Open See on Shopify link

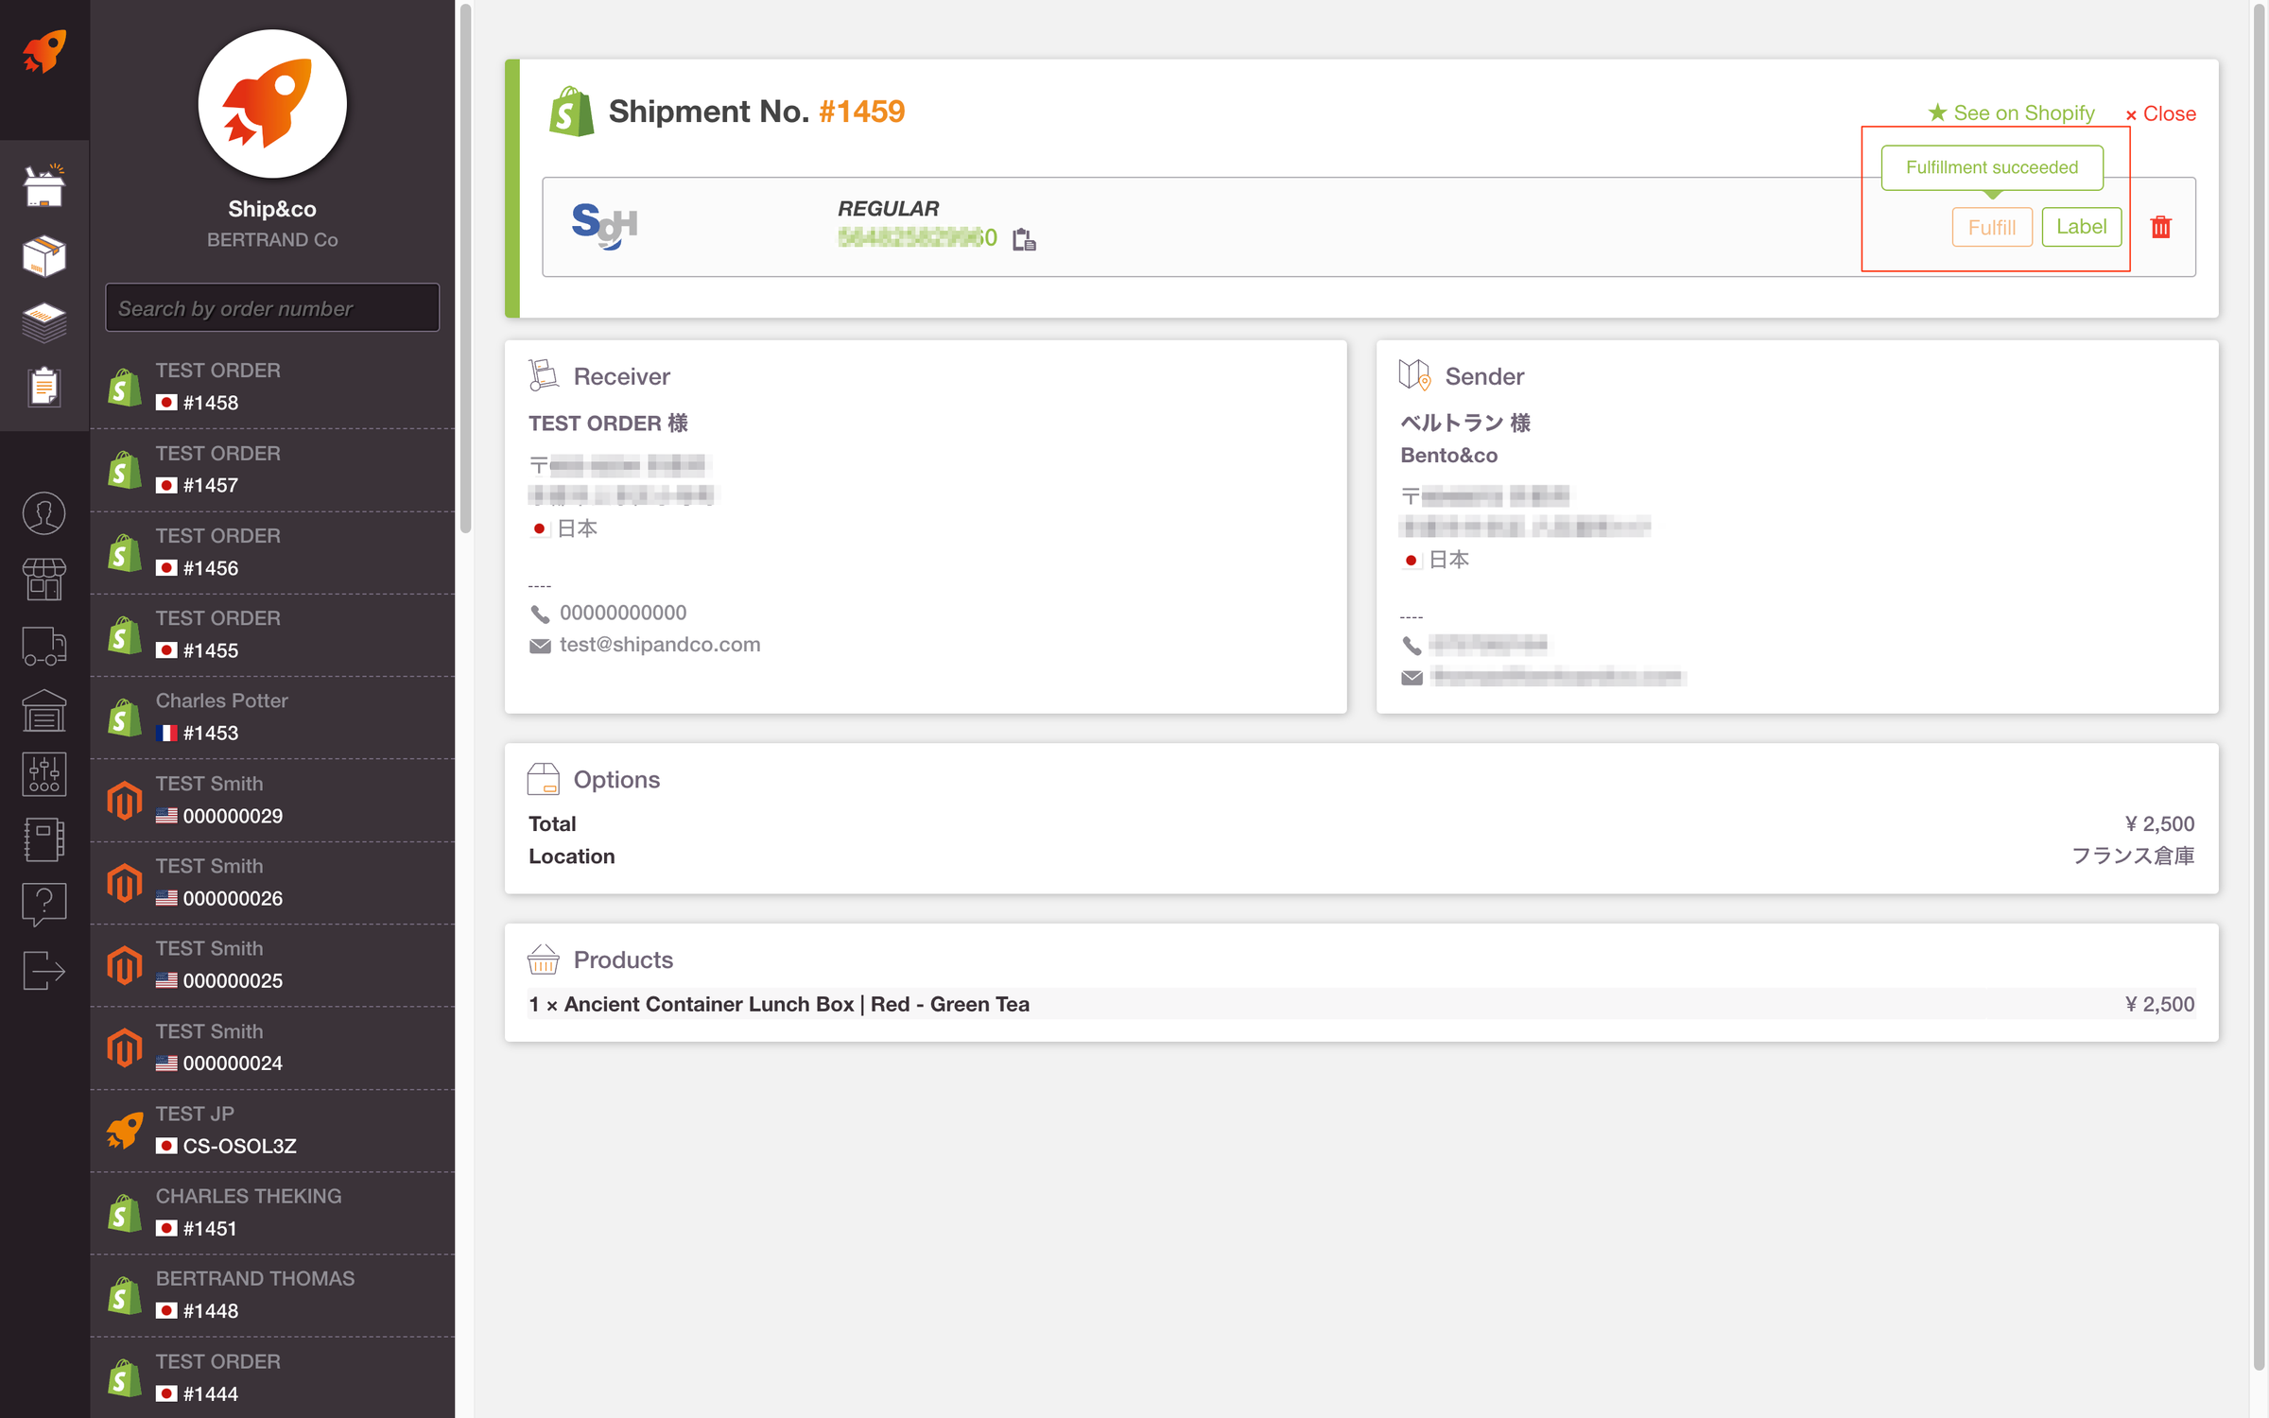[x=2012, y=113]
